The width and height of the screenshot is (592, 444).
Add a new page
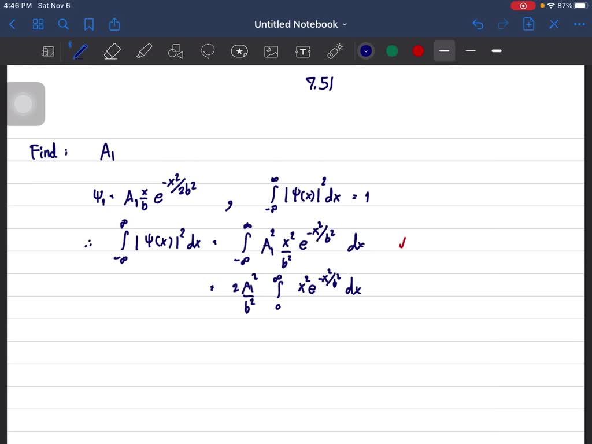(x=528, y=24)
